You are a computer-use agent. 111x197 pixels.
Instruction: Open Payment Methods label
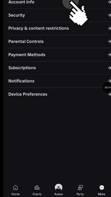pyautogui.click(x=27, y=55)
